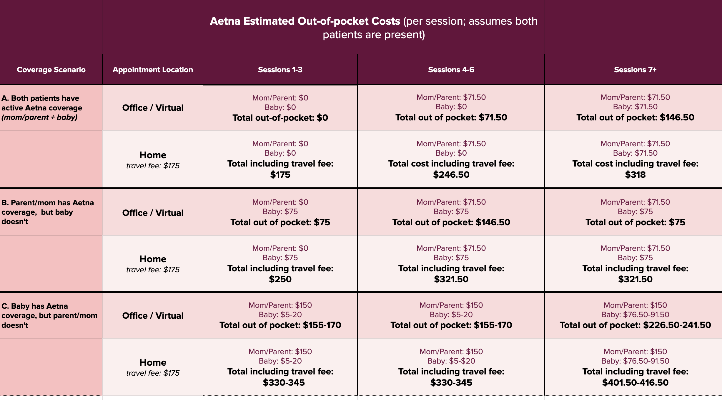722x400 pixels.
Task: Select scenario B parent has Aetna coverage cell
Action: click(51, 212)
